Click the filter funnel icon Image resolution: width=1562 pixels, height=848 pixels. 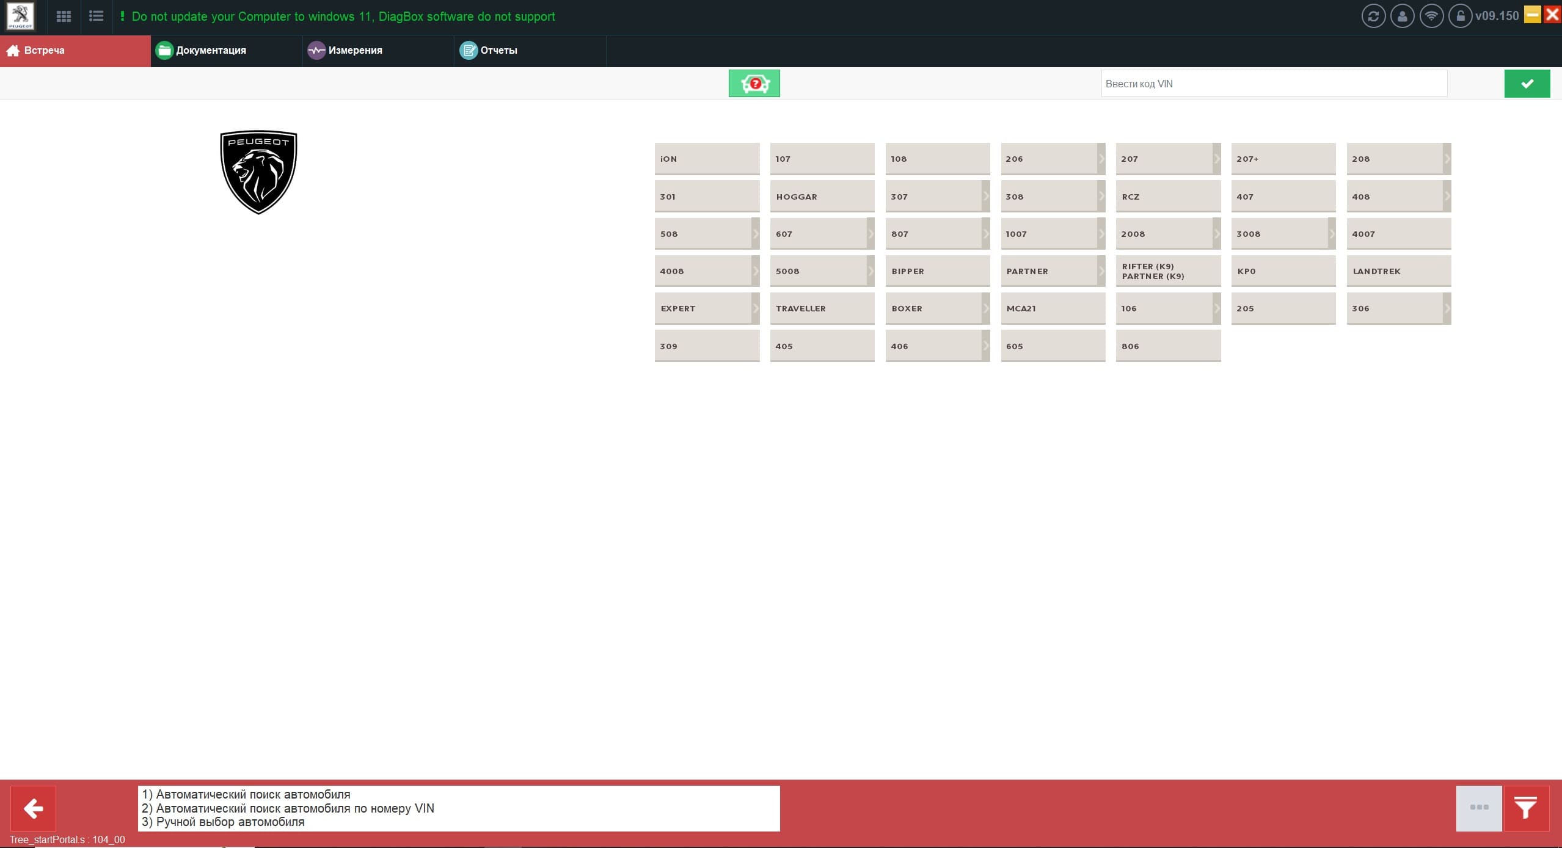[x=1525, y=808]
